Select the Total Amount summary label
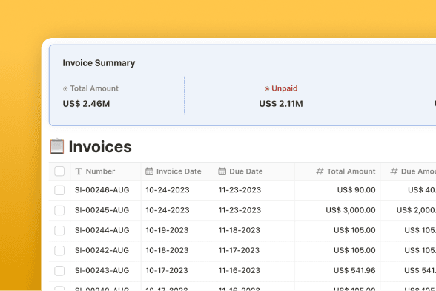This screenshot has height=291, width=436. 94,88
